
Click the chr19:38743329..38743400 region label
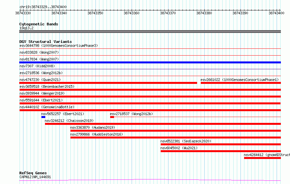43,7
